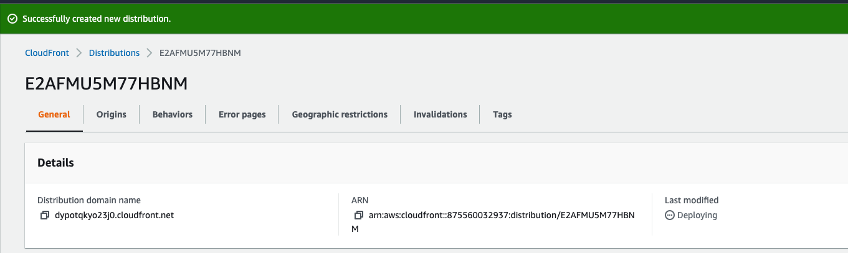848x253 pixels.
Task: Click the ARN value text
Action: point(502,215)
